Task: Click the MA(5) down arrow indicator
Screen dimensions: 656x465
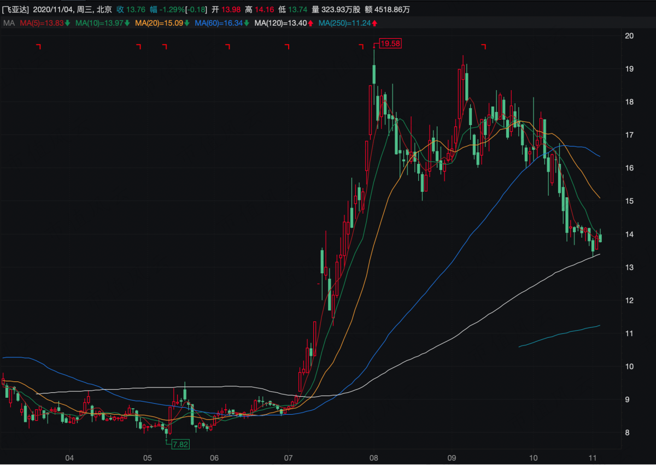Action: [67, 23]
